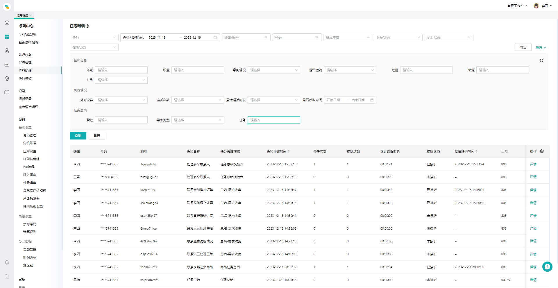Click the info icon beside 任务明细 title

pos(87,26)
